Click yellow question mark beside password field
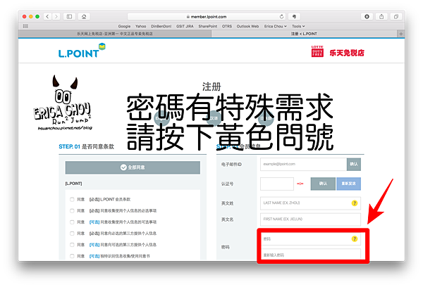423x287 pixels. (x=355, y=238)
